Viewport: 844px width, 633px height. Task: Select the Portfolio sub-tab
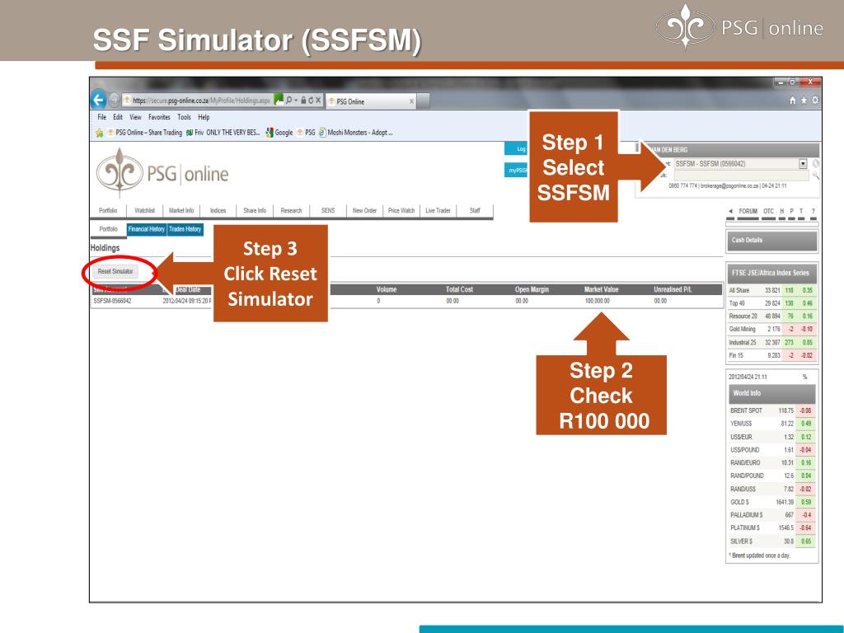click(108, 229)
